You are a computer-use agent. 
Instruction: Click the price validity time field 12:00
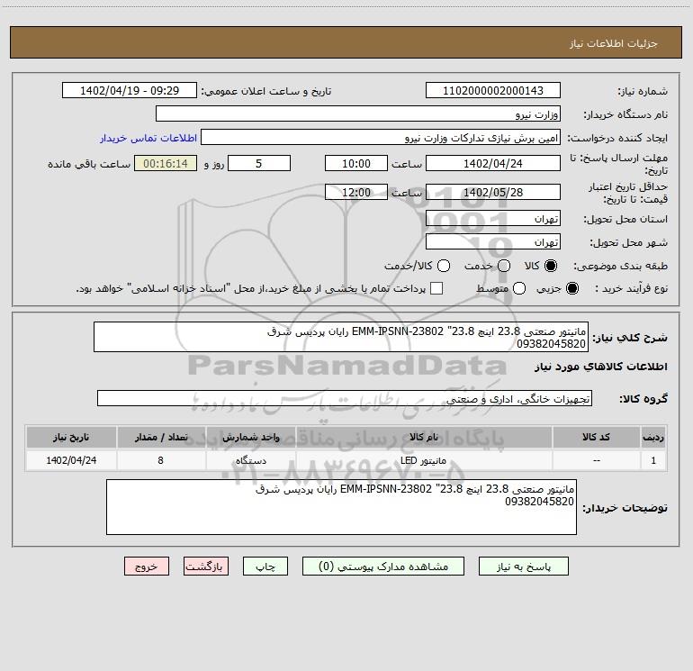[x=356, y=192]
